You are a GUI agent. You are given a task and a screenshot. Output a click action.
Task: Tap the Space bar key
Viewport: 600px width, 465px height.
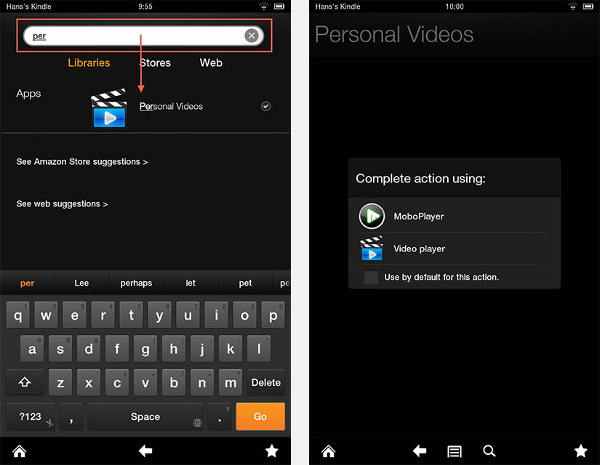tap(145, 416)
